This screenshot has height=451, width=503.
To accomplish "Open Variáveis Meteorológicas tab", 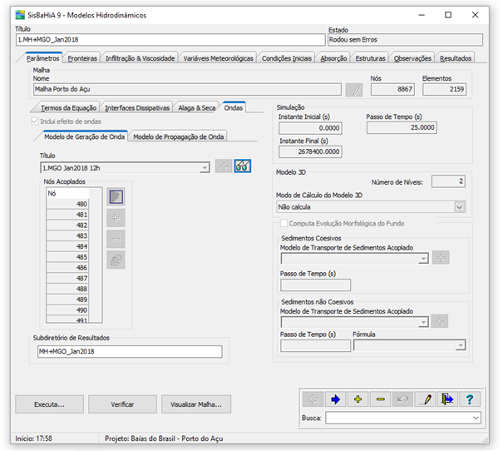I will [218, 58].
